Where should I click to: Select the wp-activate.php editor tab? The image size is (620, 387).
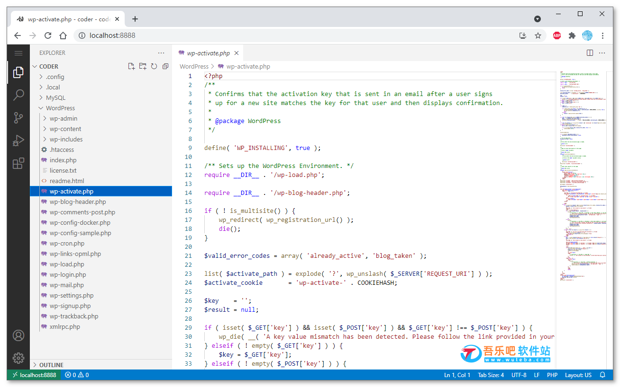click(x=209, y=53)
